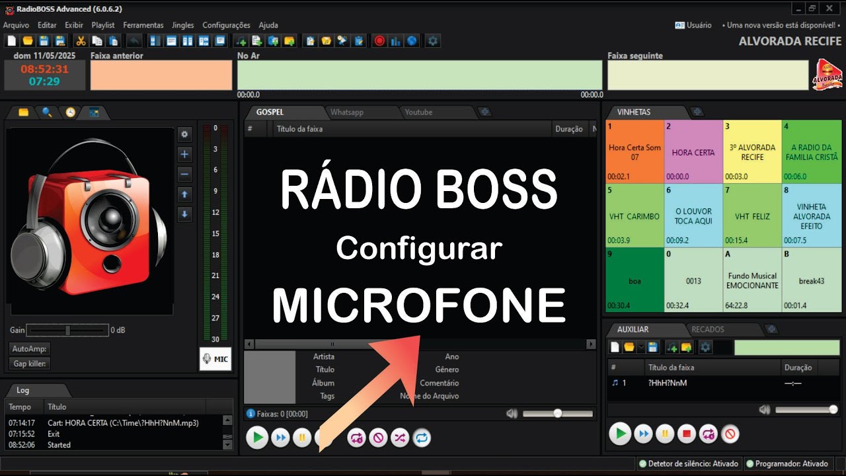
Task: Play the 3º ALVORADA RECIFE cart
Action: 752,151
